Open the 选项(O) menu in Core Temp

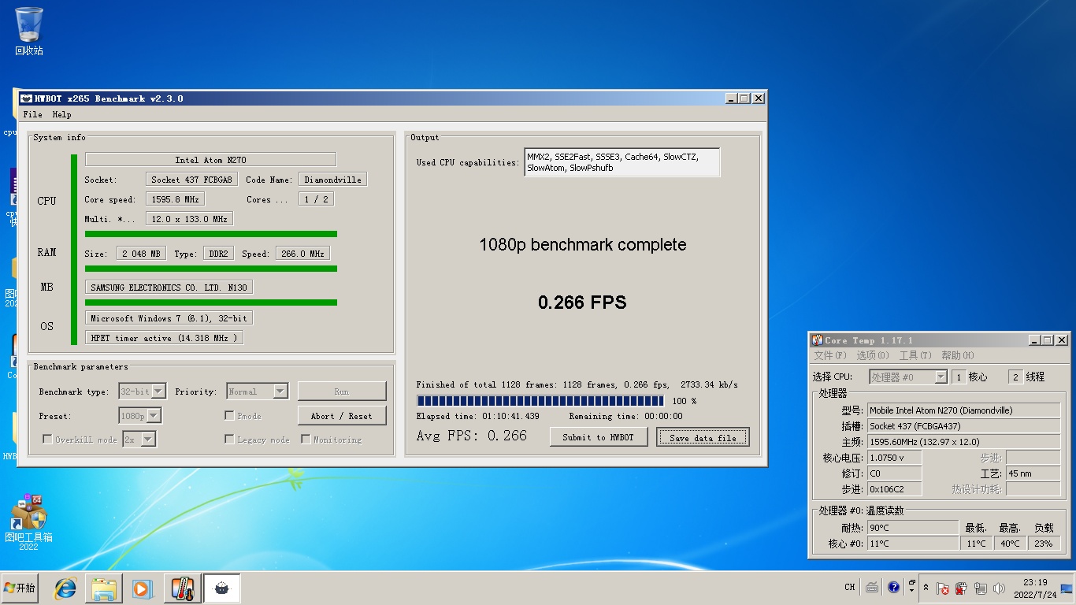(872, 355)
